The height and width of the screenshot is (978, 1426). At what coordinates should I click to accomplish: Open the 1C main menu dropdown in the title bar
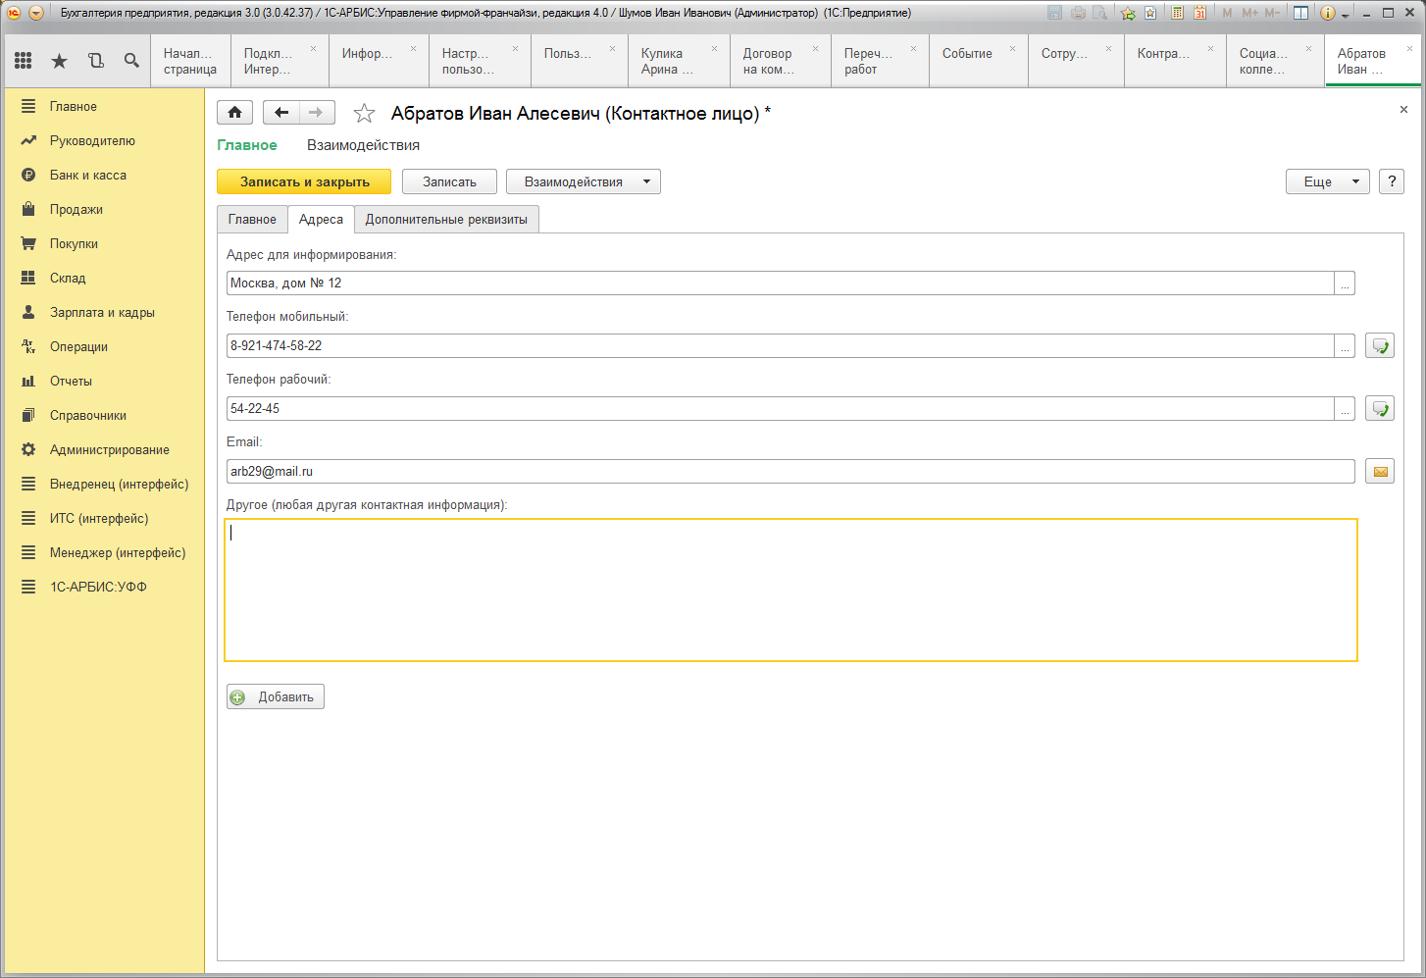36,13
